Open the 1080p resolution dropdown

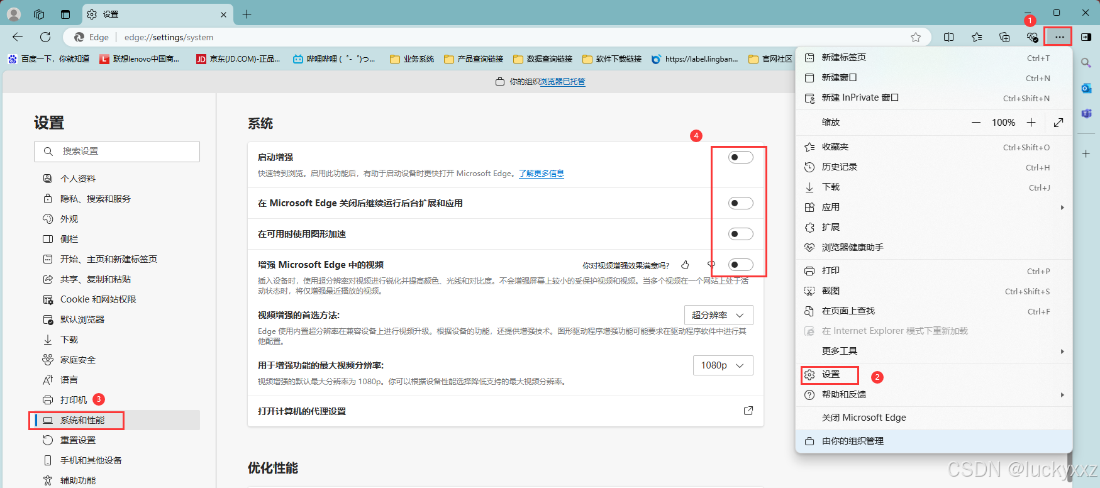pos(723,365)
